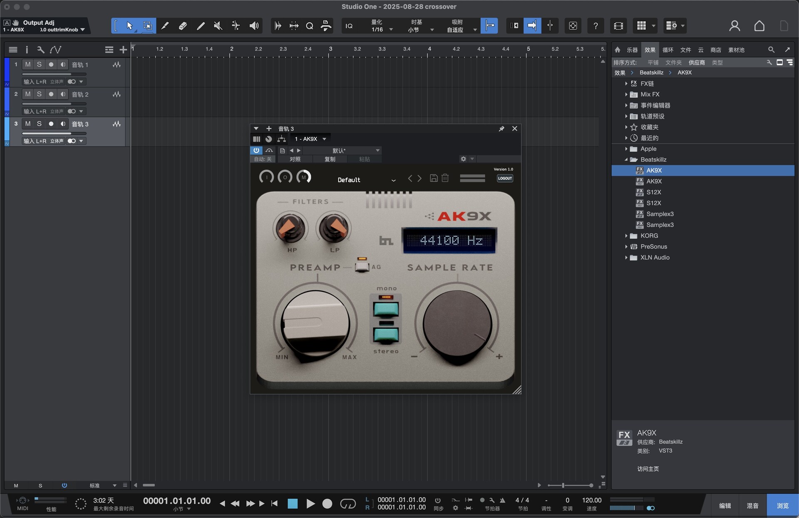The width and height of the screenshot is (799, 518).
Task: Pin the plugin window
Action: point(501,129)
